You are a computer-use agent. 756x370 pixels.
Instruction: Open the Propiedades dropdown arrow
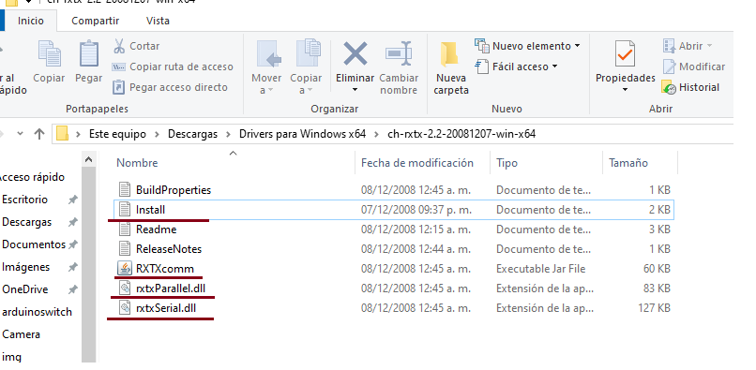click(x=625, y=90)
